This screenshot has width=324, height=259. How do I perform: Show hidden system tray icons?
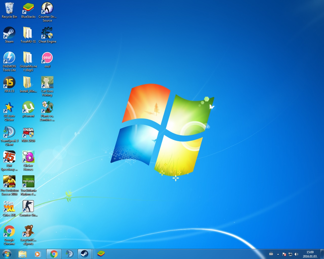point(278,254)
